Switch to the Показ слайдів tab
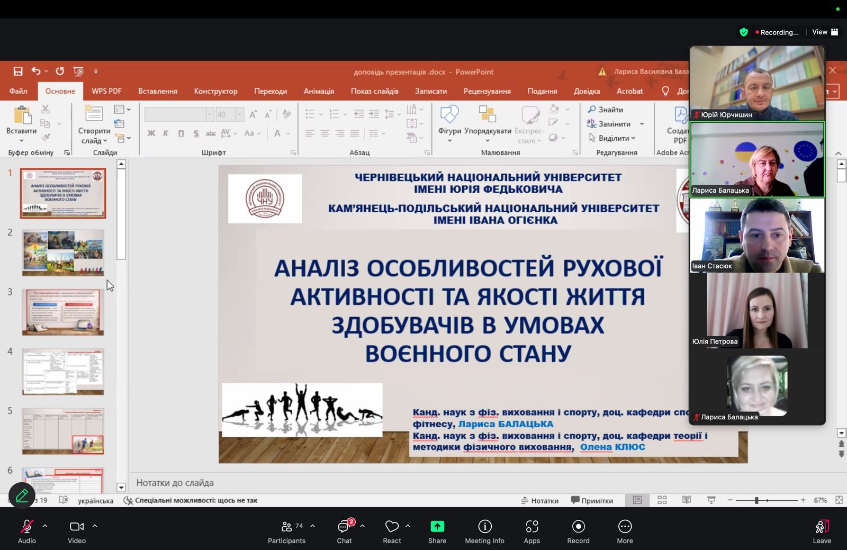 (374, 91)
